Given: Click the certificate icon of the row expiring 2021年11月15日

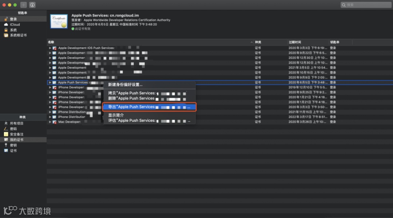Looking at the screenshot, I should point(54,112).
